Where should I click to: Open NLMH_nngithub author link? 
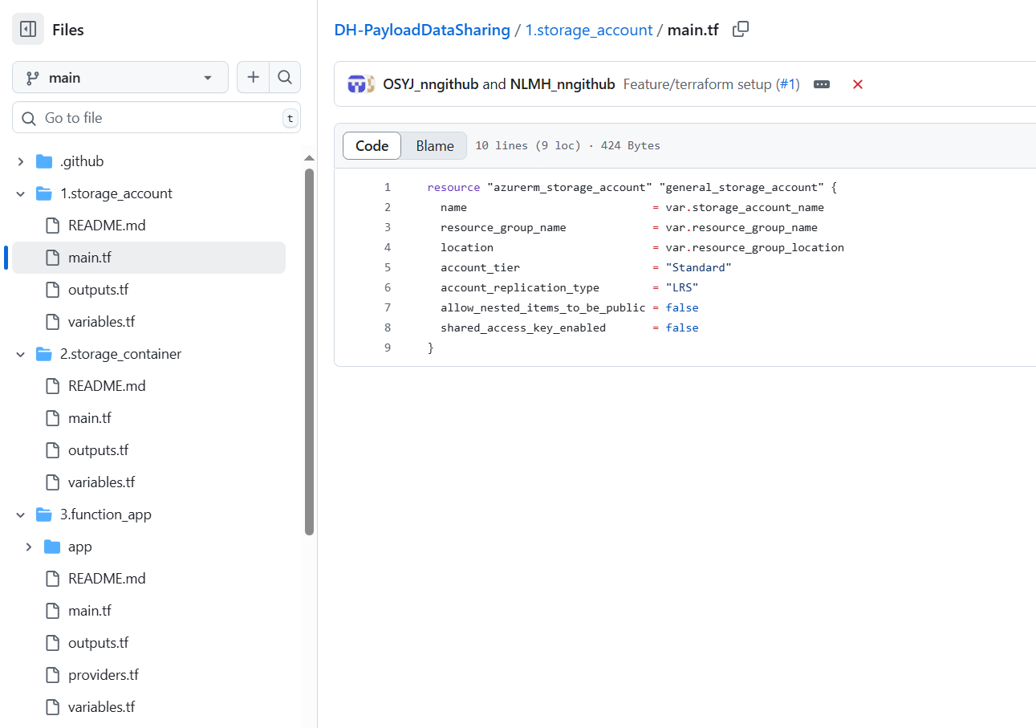click(563, 84)
